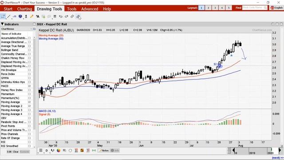Click the Clear indicators button
284x160 pixels.
coord(16,152)
